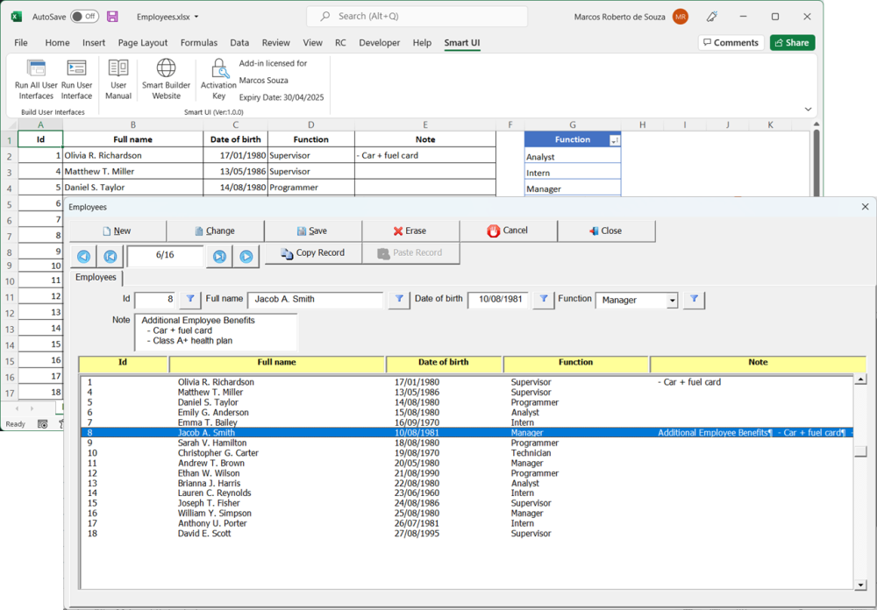The image size is (877, 610).
Task: Save the current record
Action: coord(313,231)
